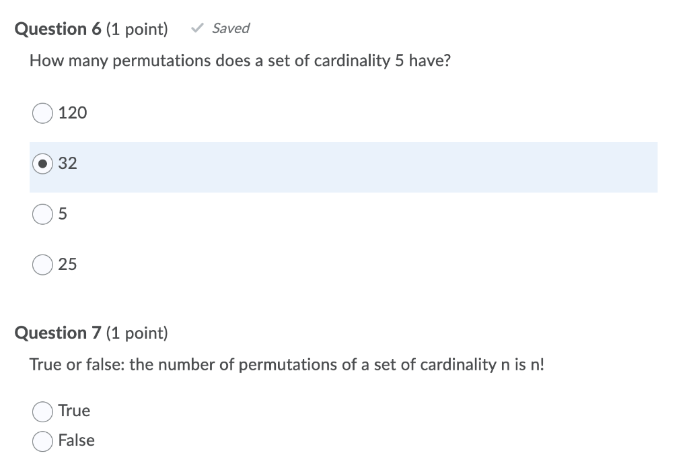689x472 pixels.
Task: Select the radio button for 25
Action: [x=42, y=265]
